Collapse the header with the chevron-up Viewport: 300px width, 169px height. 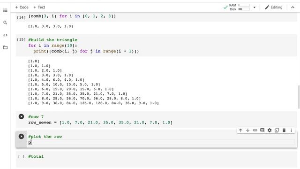pos(292,8)
